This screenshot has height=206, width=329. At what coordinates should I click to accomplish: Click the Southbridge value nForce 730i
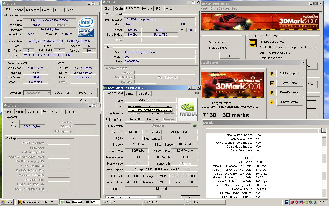coord(160,35)
